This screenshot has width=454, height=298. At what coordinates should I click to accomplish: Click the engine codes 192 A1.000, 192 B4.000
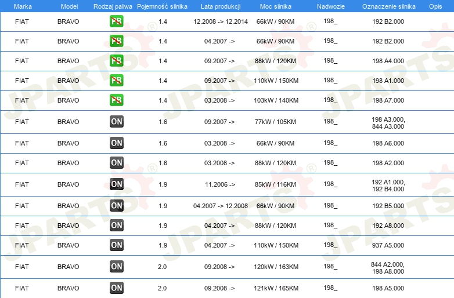388,186
